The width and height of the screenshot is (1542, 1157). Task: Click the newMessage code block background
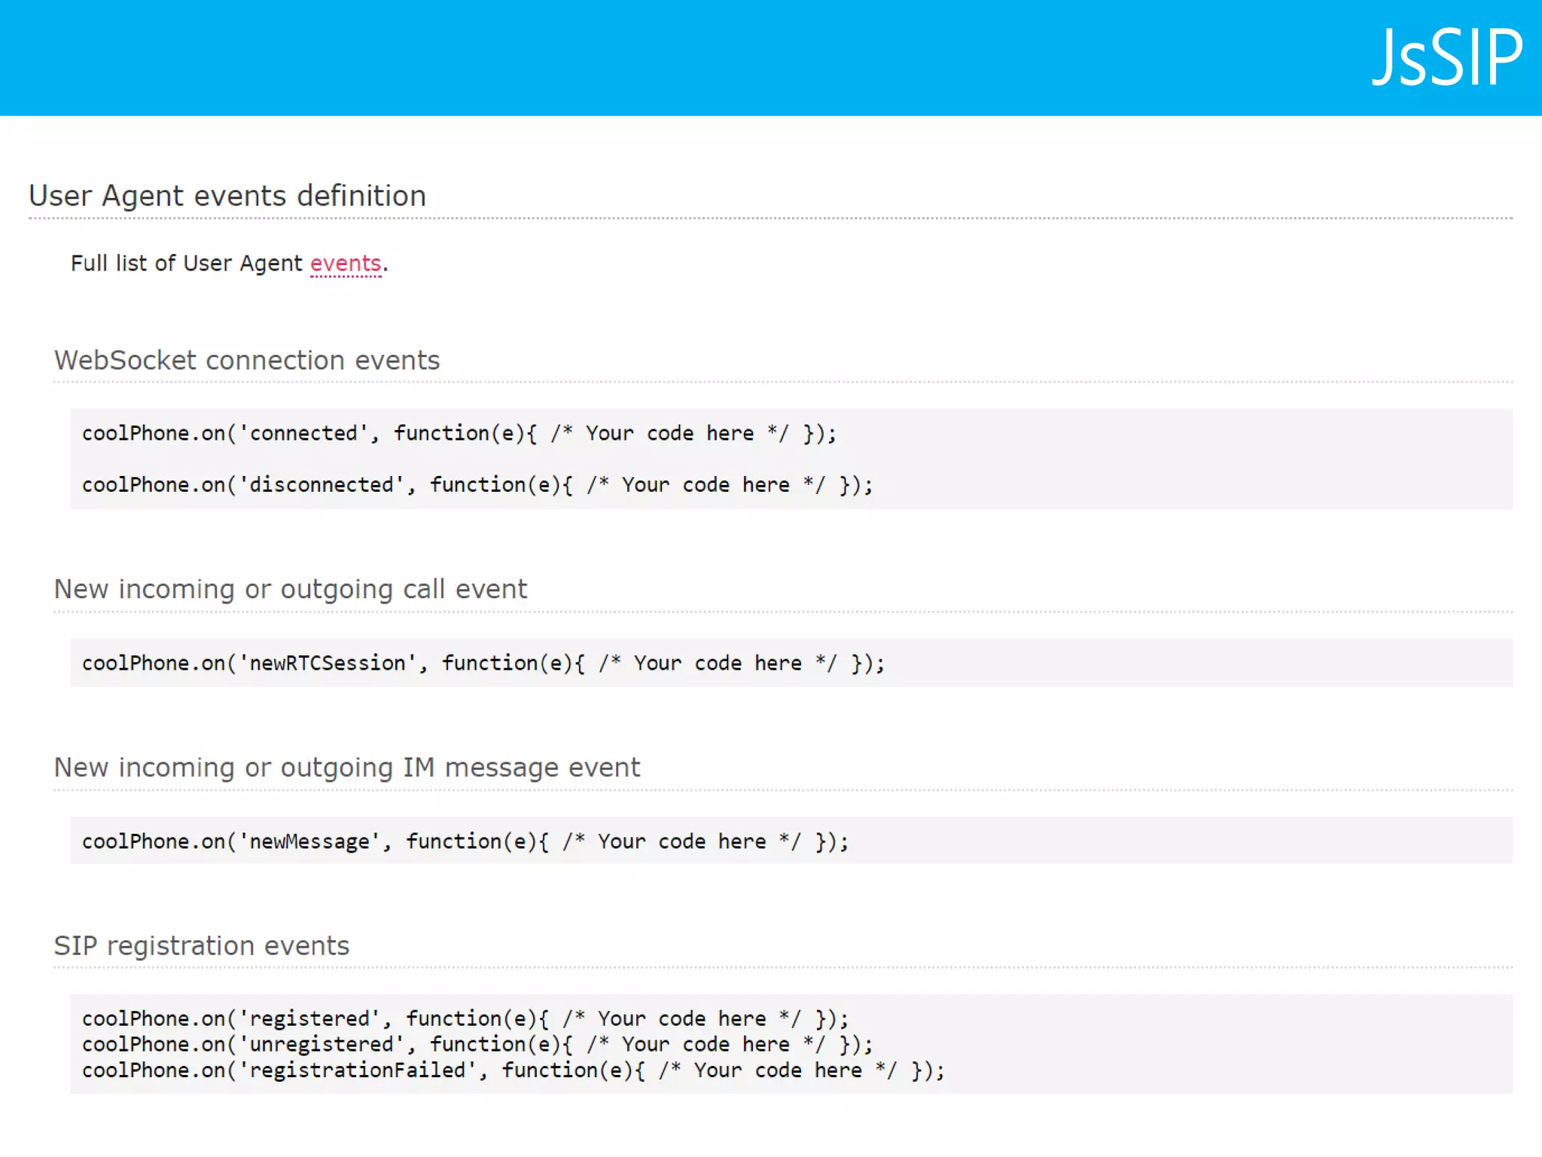tap(1205, 841)
